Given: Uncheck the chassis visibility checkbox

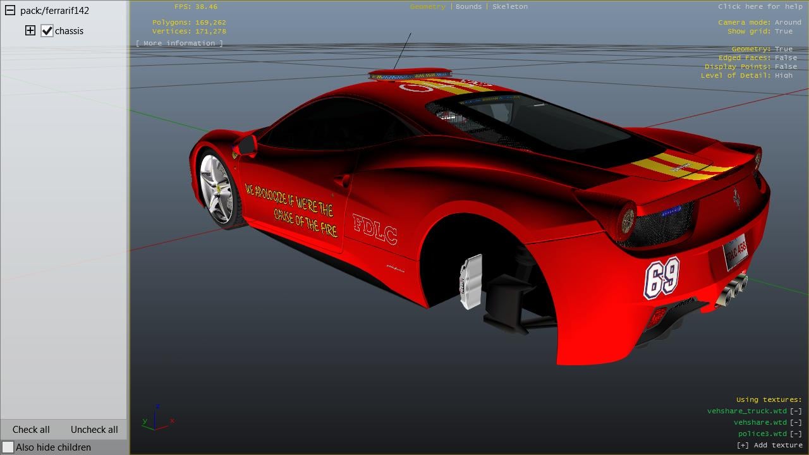Looking at the screenshot, I should pos(47,30).
